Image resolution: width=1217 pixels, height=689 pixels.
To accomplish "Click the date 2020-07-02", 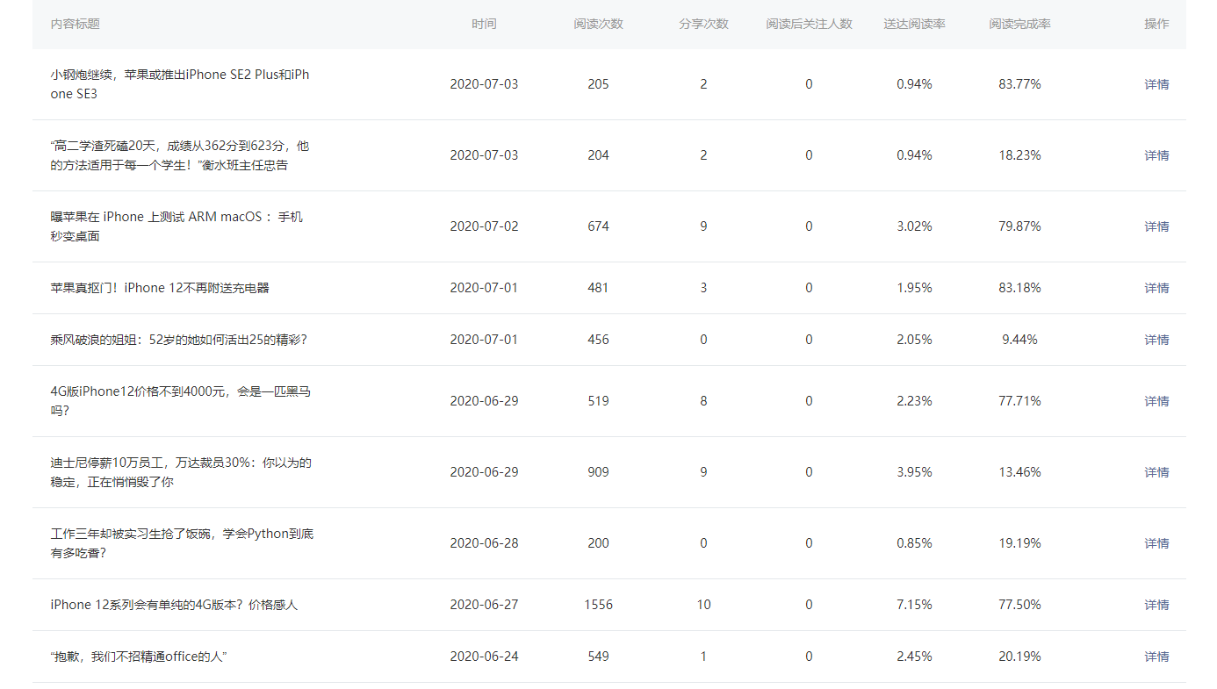I will pos(484,226).
